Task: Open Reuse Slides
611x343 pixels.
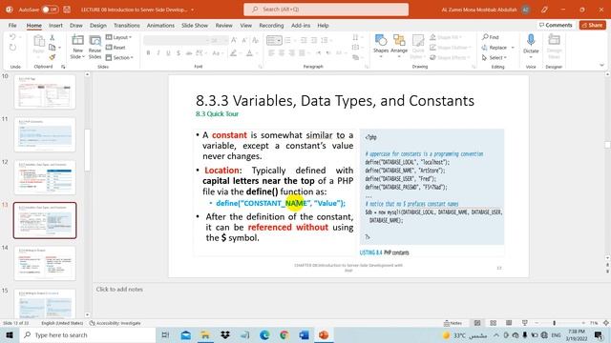Action: point(95,47)
